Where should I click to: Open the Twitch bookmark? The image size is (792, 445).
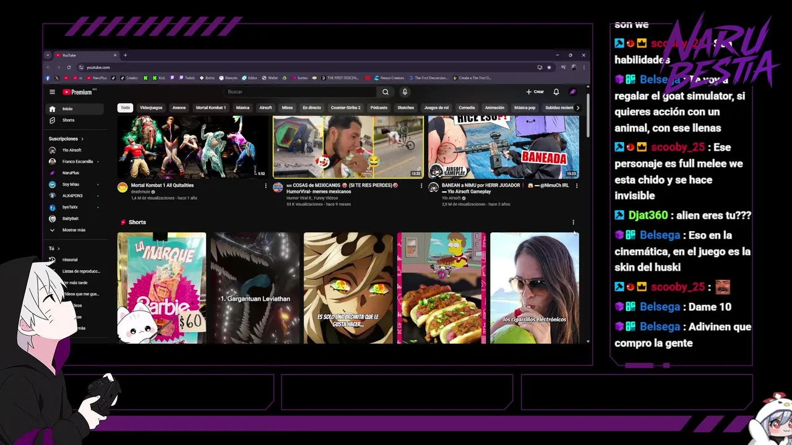click(186, 78)
